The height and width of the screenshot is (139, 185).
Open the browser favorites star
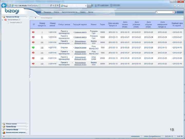point(178,5)
